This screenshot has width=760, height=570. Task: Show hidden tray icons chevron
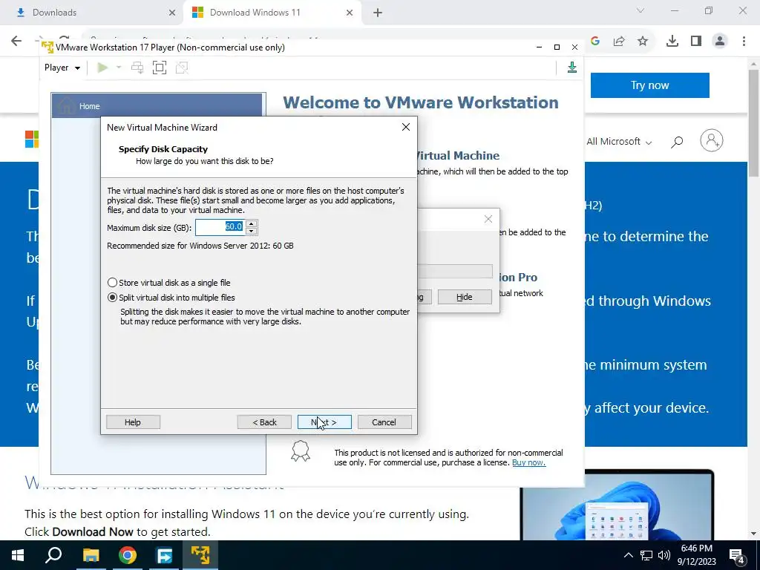[628, 555]
